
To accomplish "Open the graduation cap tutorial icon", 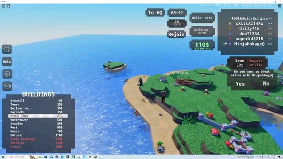I will 7,86.
